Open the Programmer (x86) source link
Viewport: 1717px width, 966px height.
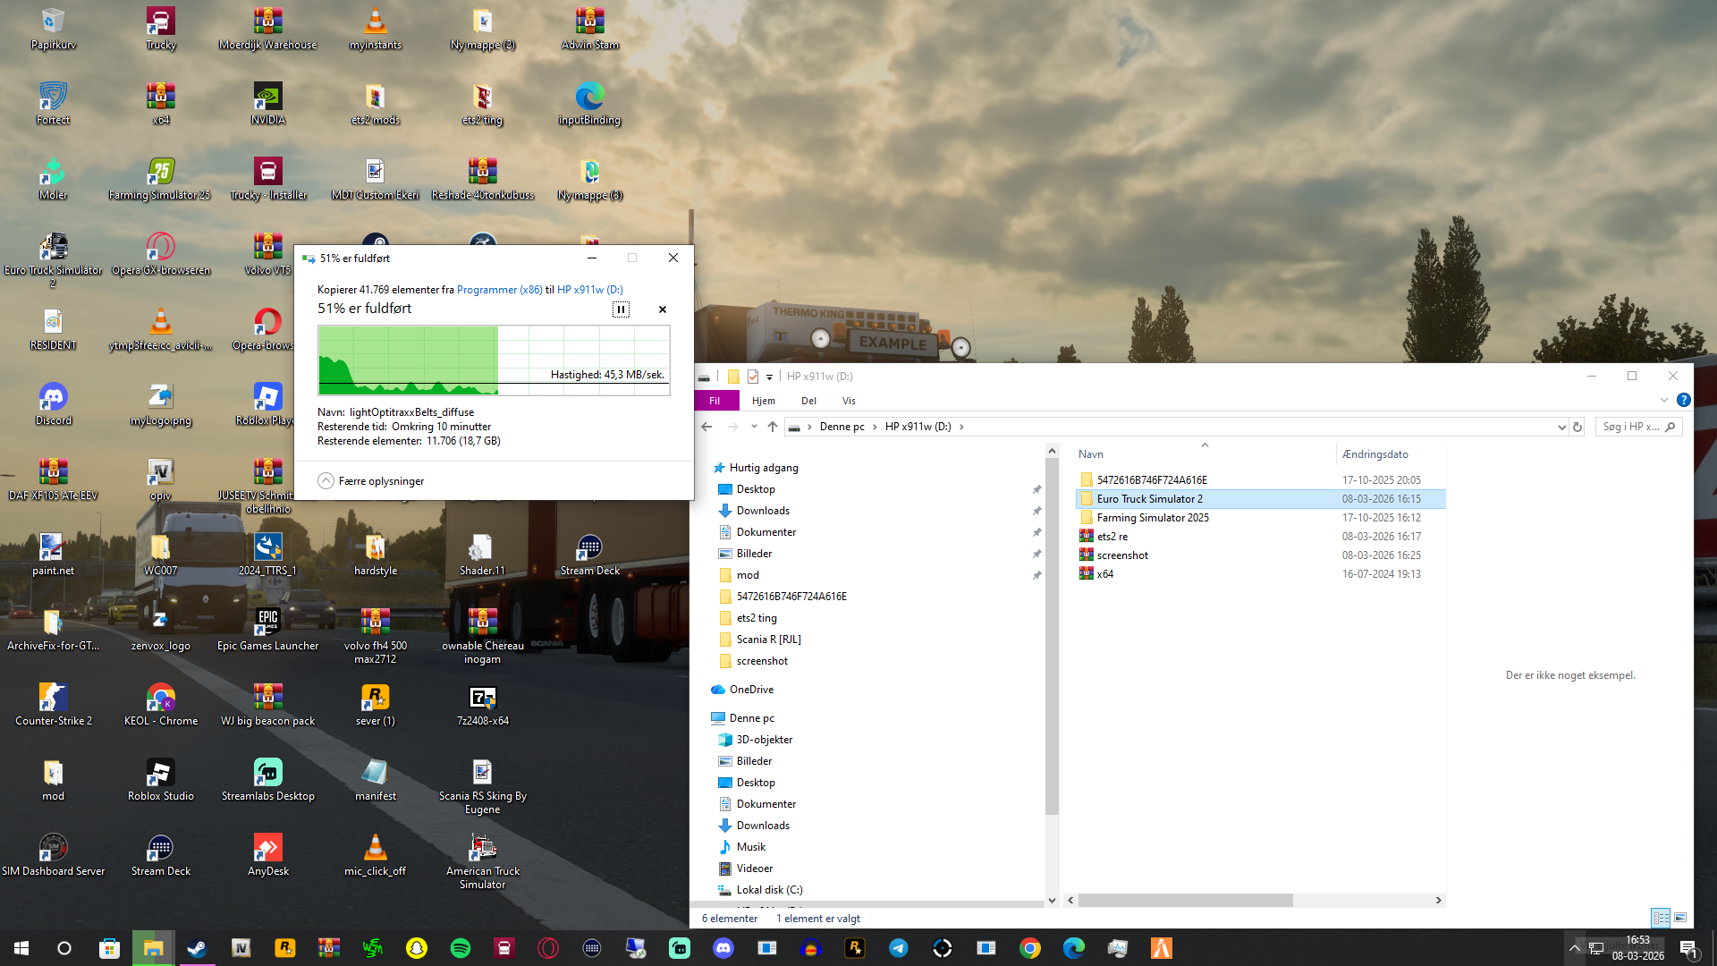tap(499, 290)
